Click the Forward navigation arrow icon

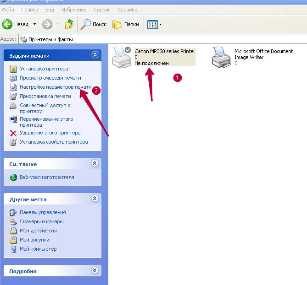tap(47, 24)
